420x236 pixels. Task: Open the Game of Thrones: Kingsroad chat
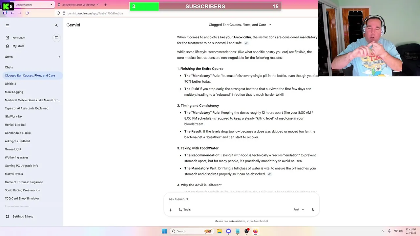coord(24,182)
